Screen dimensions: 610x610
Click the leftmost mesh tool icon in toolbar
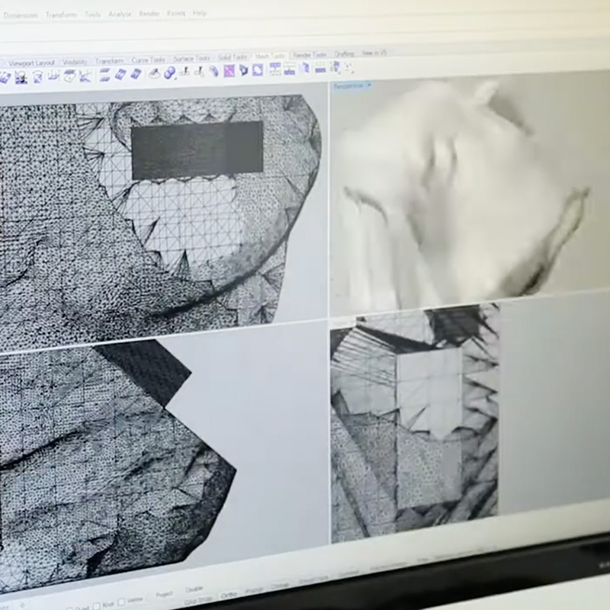(5, 77)
